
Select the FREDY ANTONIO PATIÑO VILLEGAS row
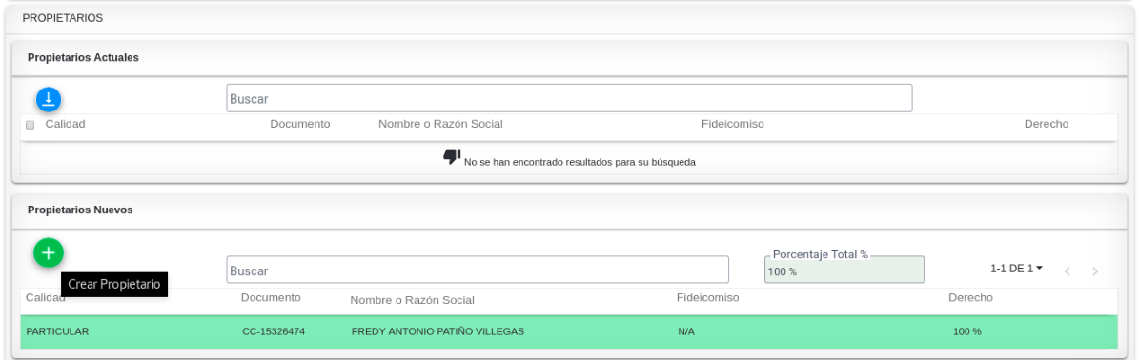(x=569, y=331)
